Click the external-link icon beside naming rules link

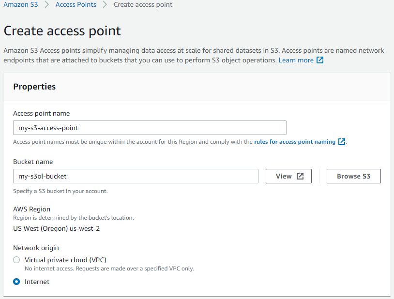click(342, 142)
